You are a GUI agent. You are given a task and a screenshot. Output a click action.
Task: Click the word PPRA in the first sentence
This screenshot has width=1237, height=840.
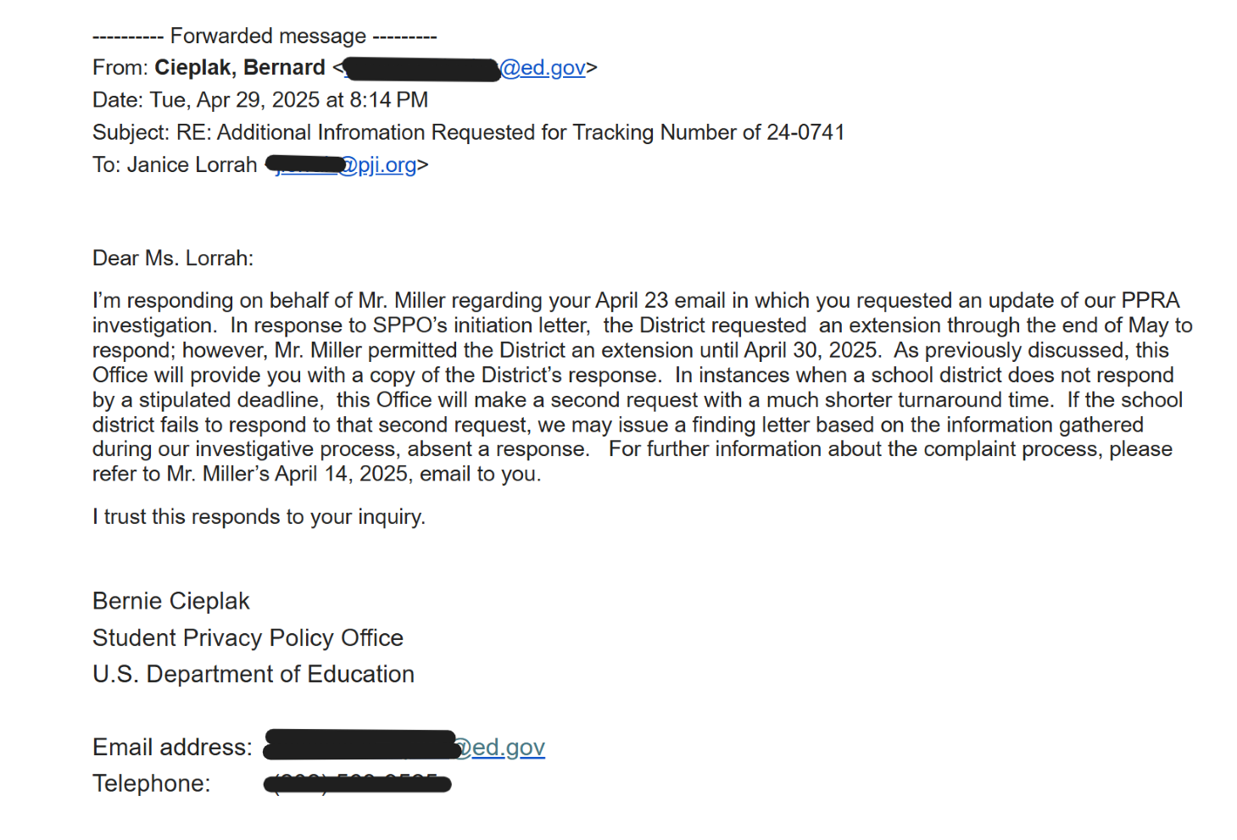[1151, 301]
